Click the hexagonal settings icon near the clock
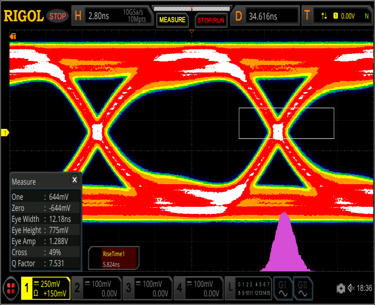375x305 pixels. pos(341,288)
